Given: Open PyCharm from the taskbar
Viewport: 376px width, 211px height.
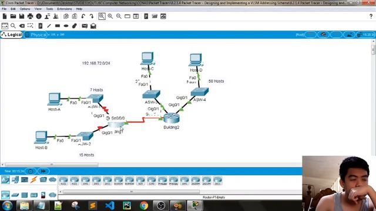Looking at the screenshot, I should point(127,206).
